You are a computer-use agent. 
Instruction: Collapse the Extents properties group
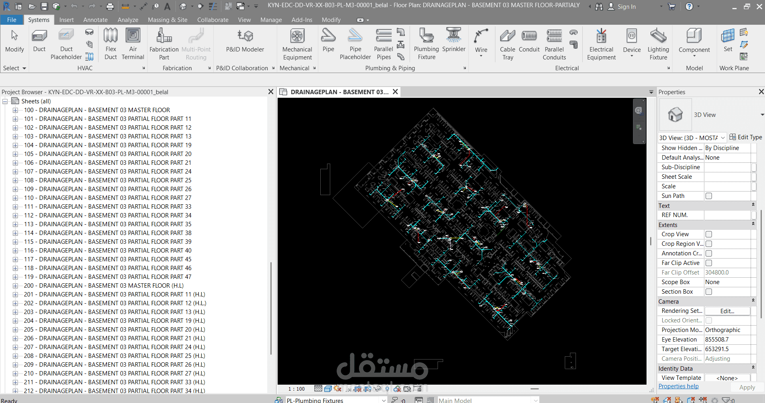[x=753, y=224]
